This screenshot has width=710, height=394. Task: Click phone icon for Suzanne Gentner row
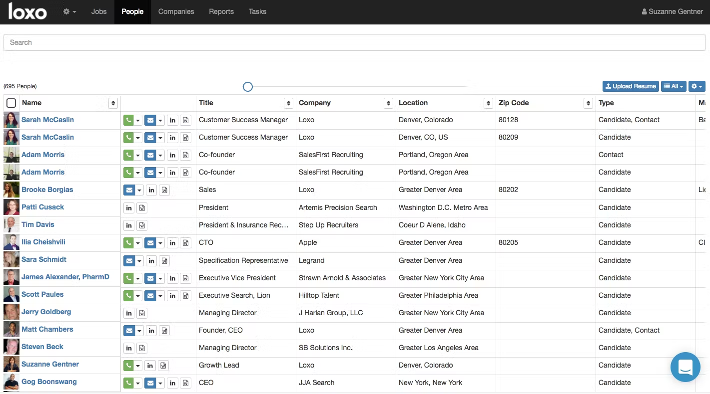pos(128,366)
